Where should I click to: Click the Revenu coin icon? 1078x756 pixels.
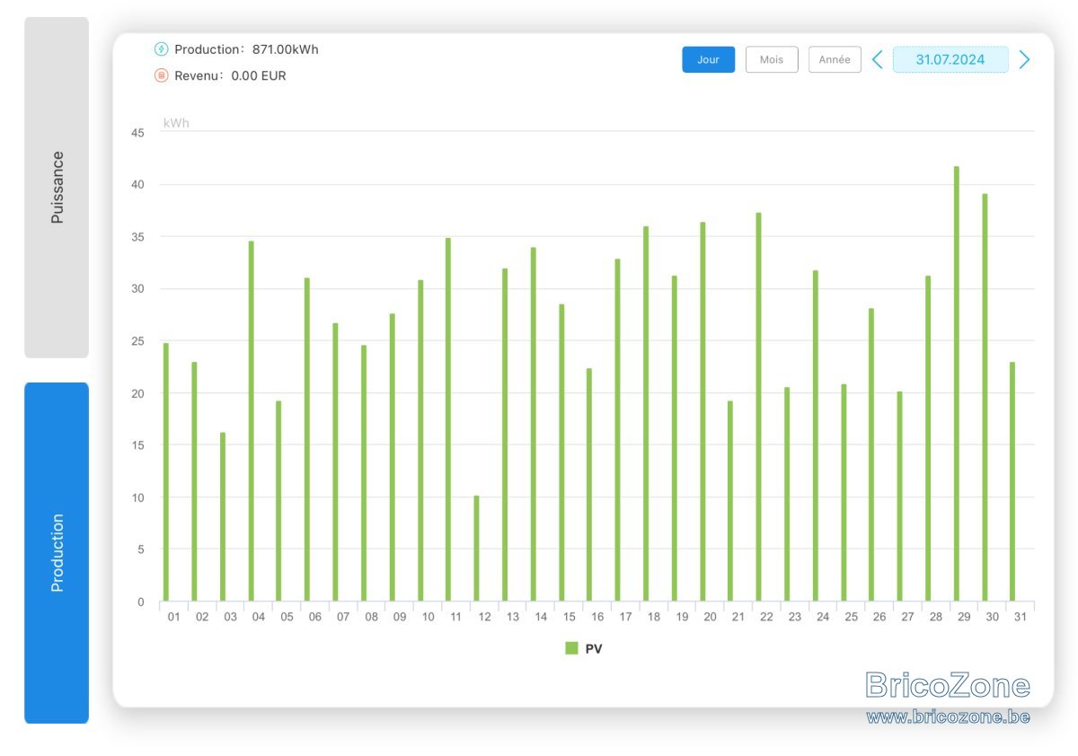click(162, 75)
